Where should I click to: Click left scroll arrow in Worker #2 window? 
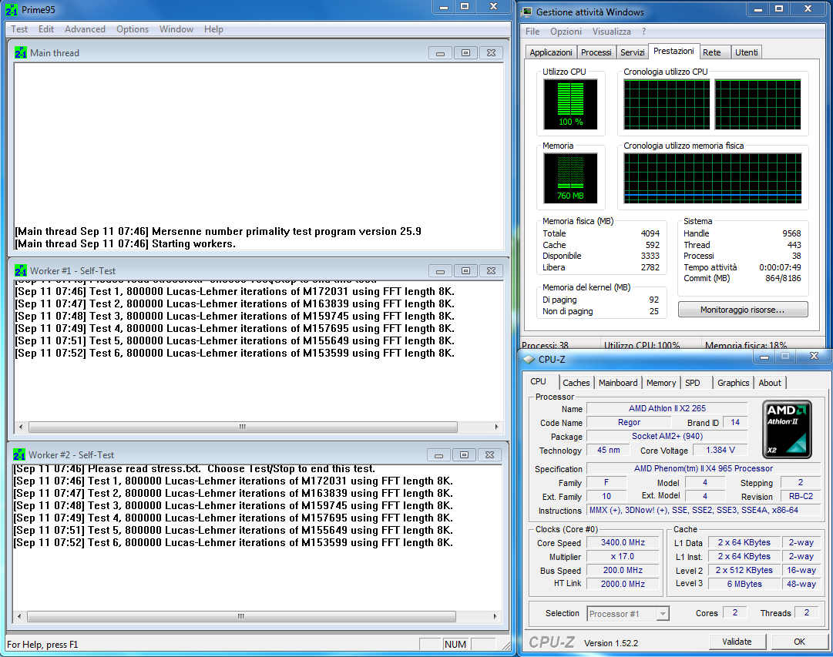coord(19,617)
